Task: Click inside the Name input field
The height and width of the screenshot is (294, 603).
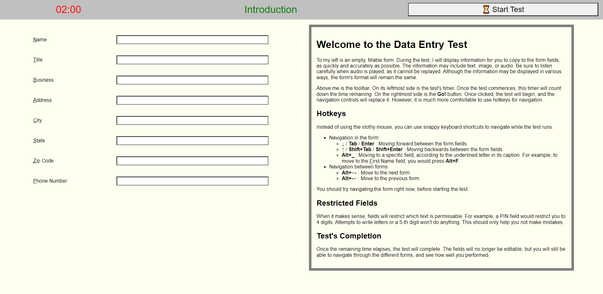Action: coord(192,40)
